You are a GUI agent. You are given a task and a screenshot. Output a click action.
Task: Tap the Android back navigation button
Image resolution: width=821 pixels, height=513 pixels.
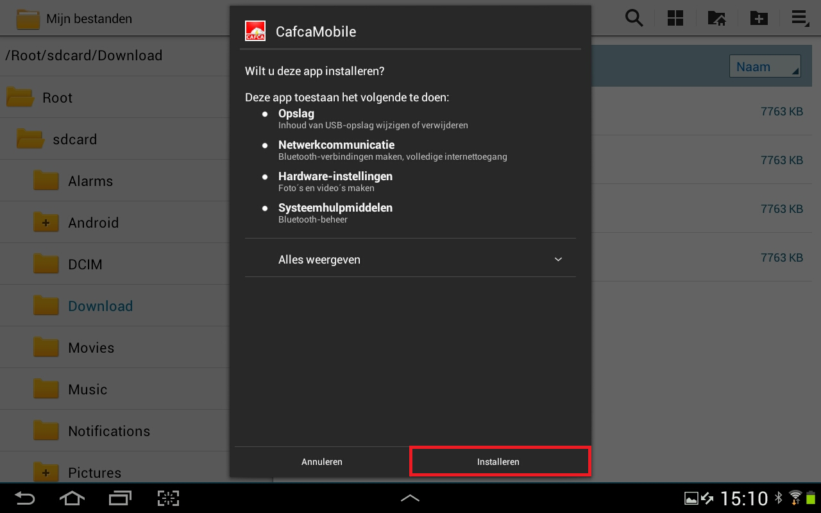pos(24,498)
